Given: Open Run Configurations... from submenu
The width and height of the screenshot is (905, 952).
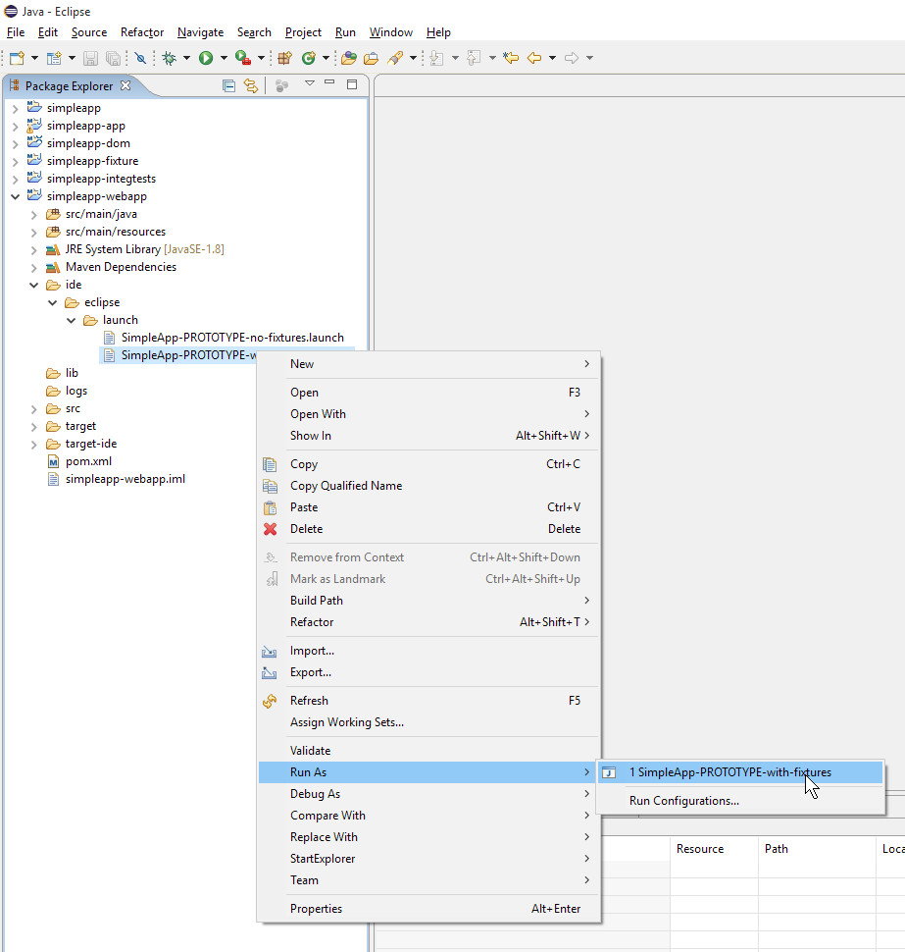Looking at the screenshot, I should (x=740, y=801).
